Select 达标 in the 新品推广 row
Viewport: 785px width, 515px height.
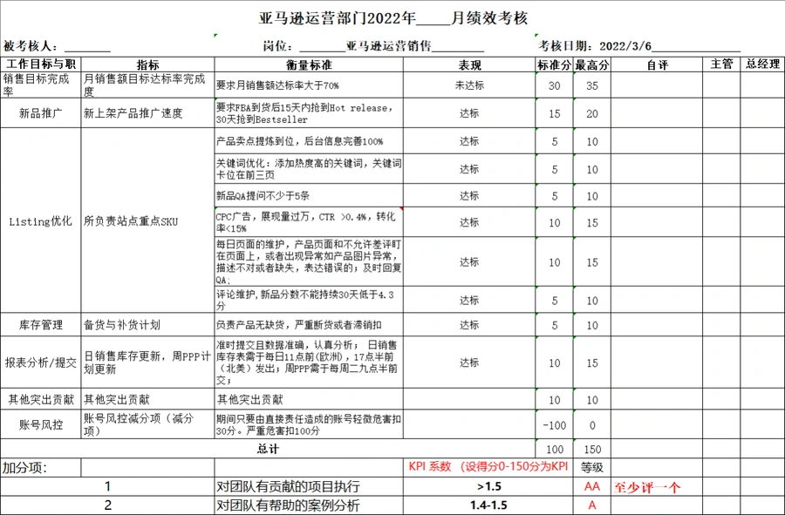tap(469, 113)
